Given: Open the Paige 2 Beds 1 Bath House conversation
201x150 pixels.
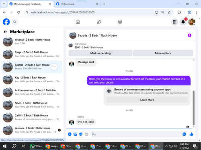Looking at the screenshot, I should pos(32,54).
